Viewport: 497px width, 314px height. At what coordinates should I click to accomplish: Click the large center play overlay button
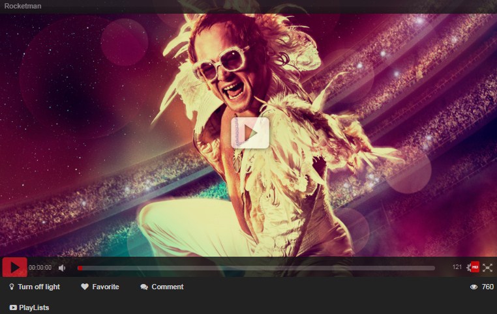pyautogui.click(x=250, y=133)
